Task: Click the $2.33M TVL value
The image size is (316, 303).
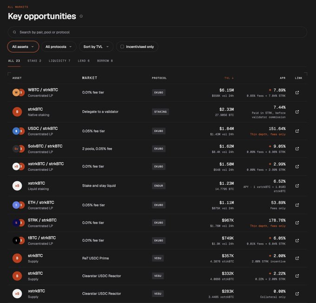Action: [226, 109]
